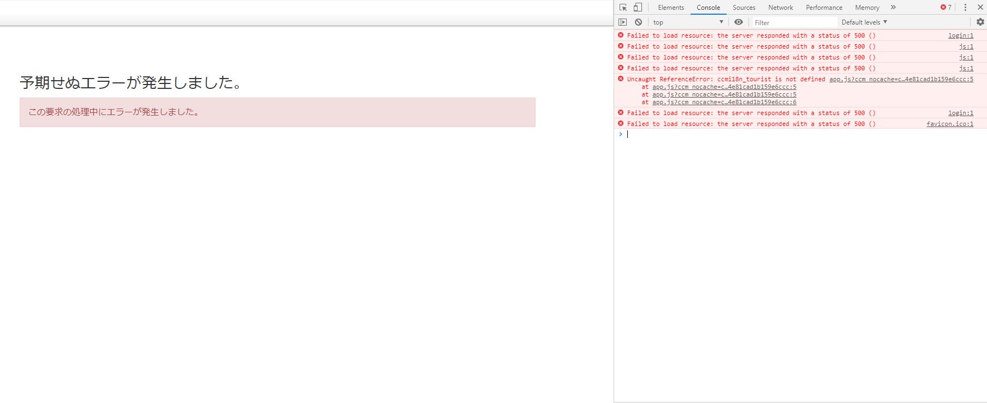Switch to the Elements tab

(x=671, y=8)
